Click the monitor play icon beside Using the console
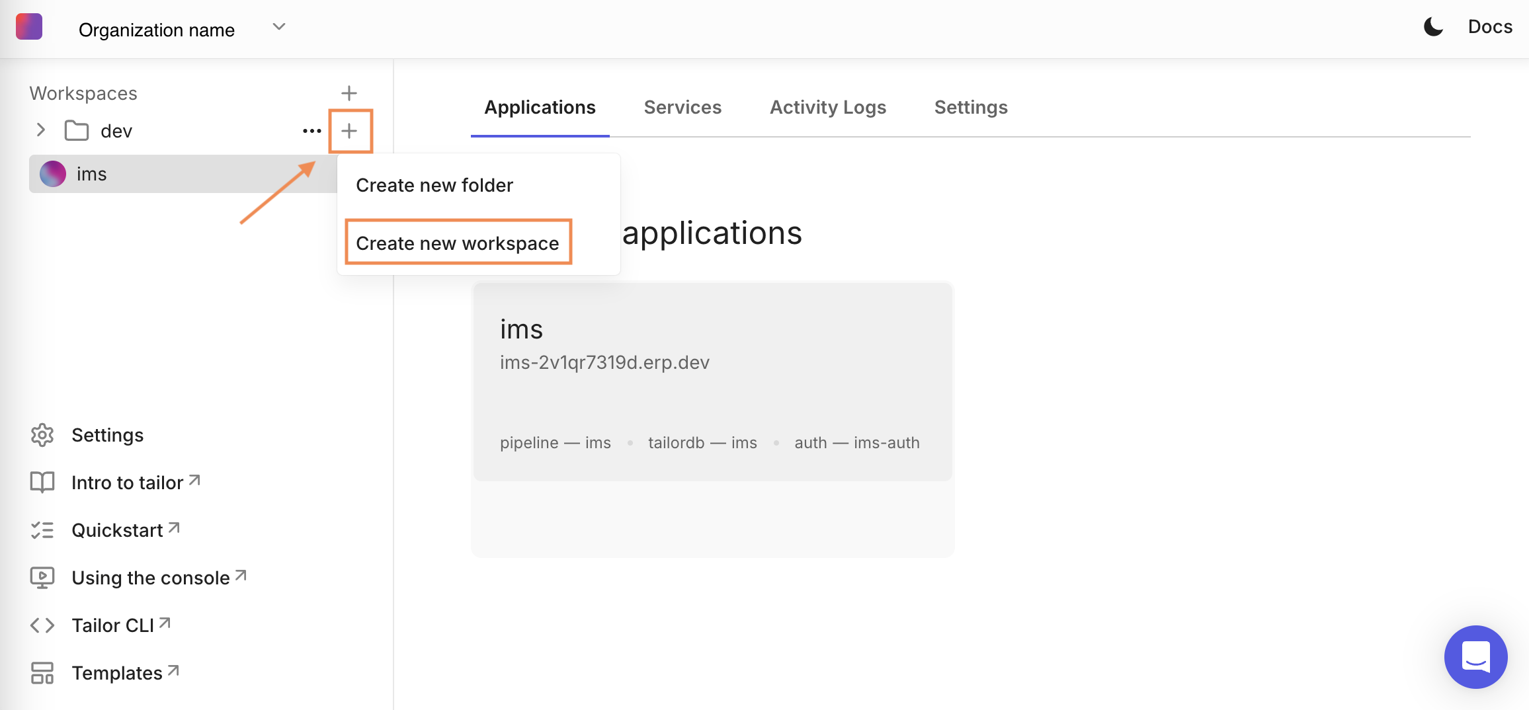This screenshot has width=1529, height=710. tap(42, 578)
